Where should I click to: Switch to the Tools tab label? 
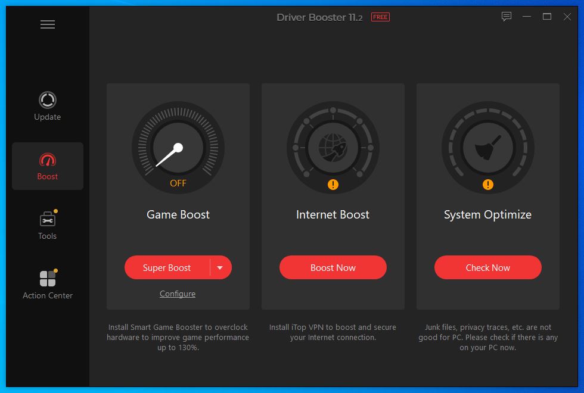point(47,236)
